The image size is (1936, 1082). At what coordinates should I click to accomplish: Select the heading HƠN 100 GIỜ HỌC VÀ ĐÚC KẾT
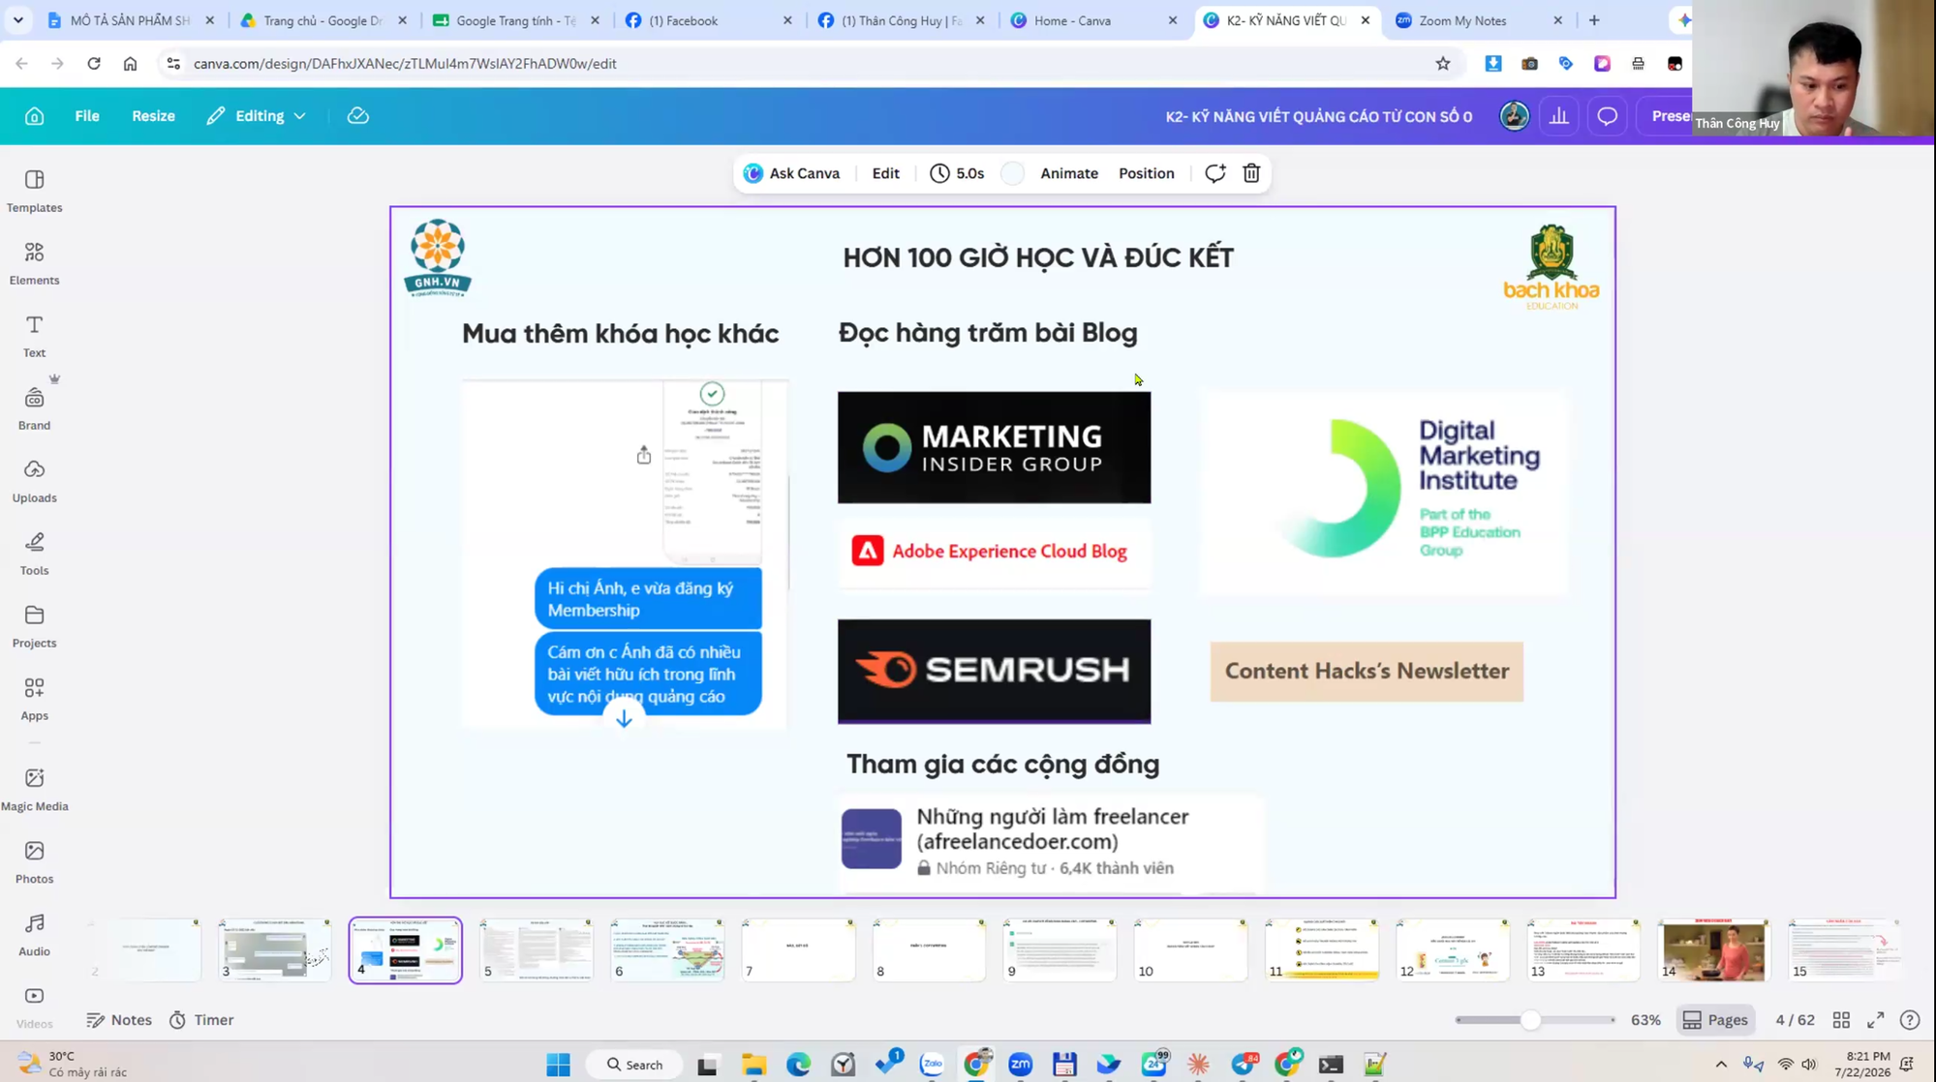click(x=1038, y=257)
